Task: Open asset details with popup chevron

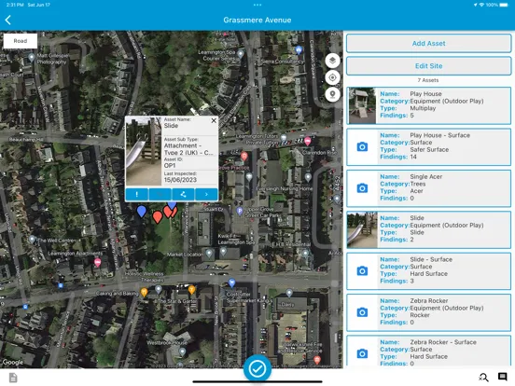Action: click(x=206, y=194)
